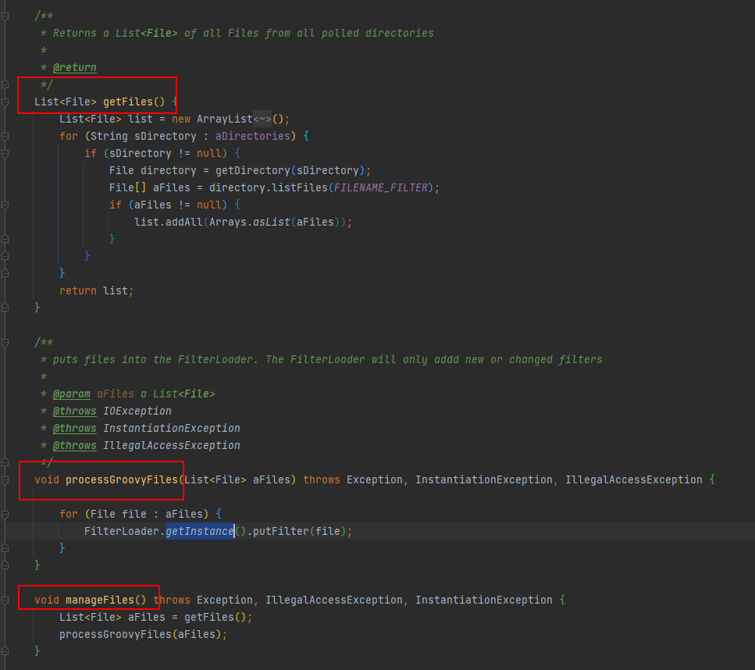
Task: Fold the 'if (aFiles != null)' block
Action: tap(5, 205)
